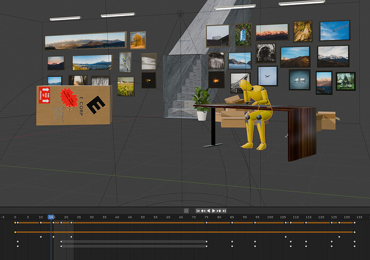Set the playhead to frame 30 on the ruler
Viewport: 370px width, 260px height.
(92, 217)
